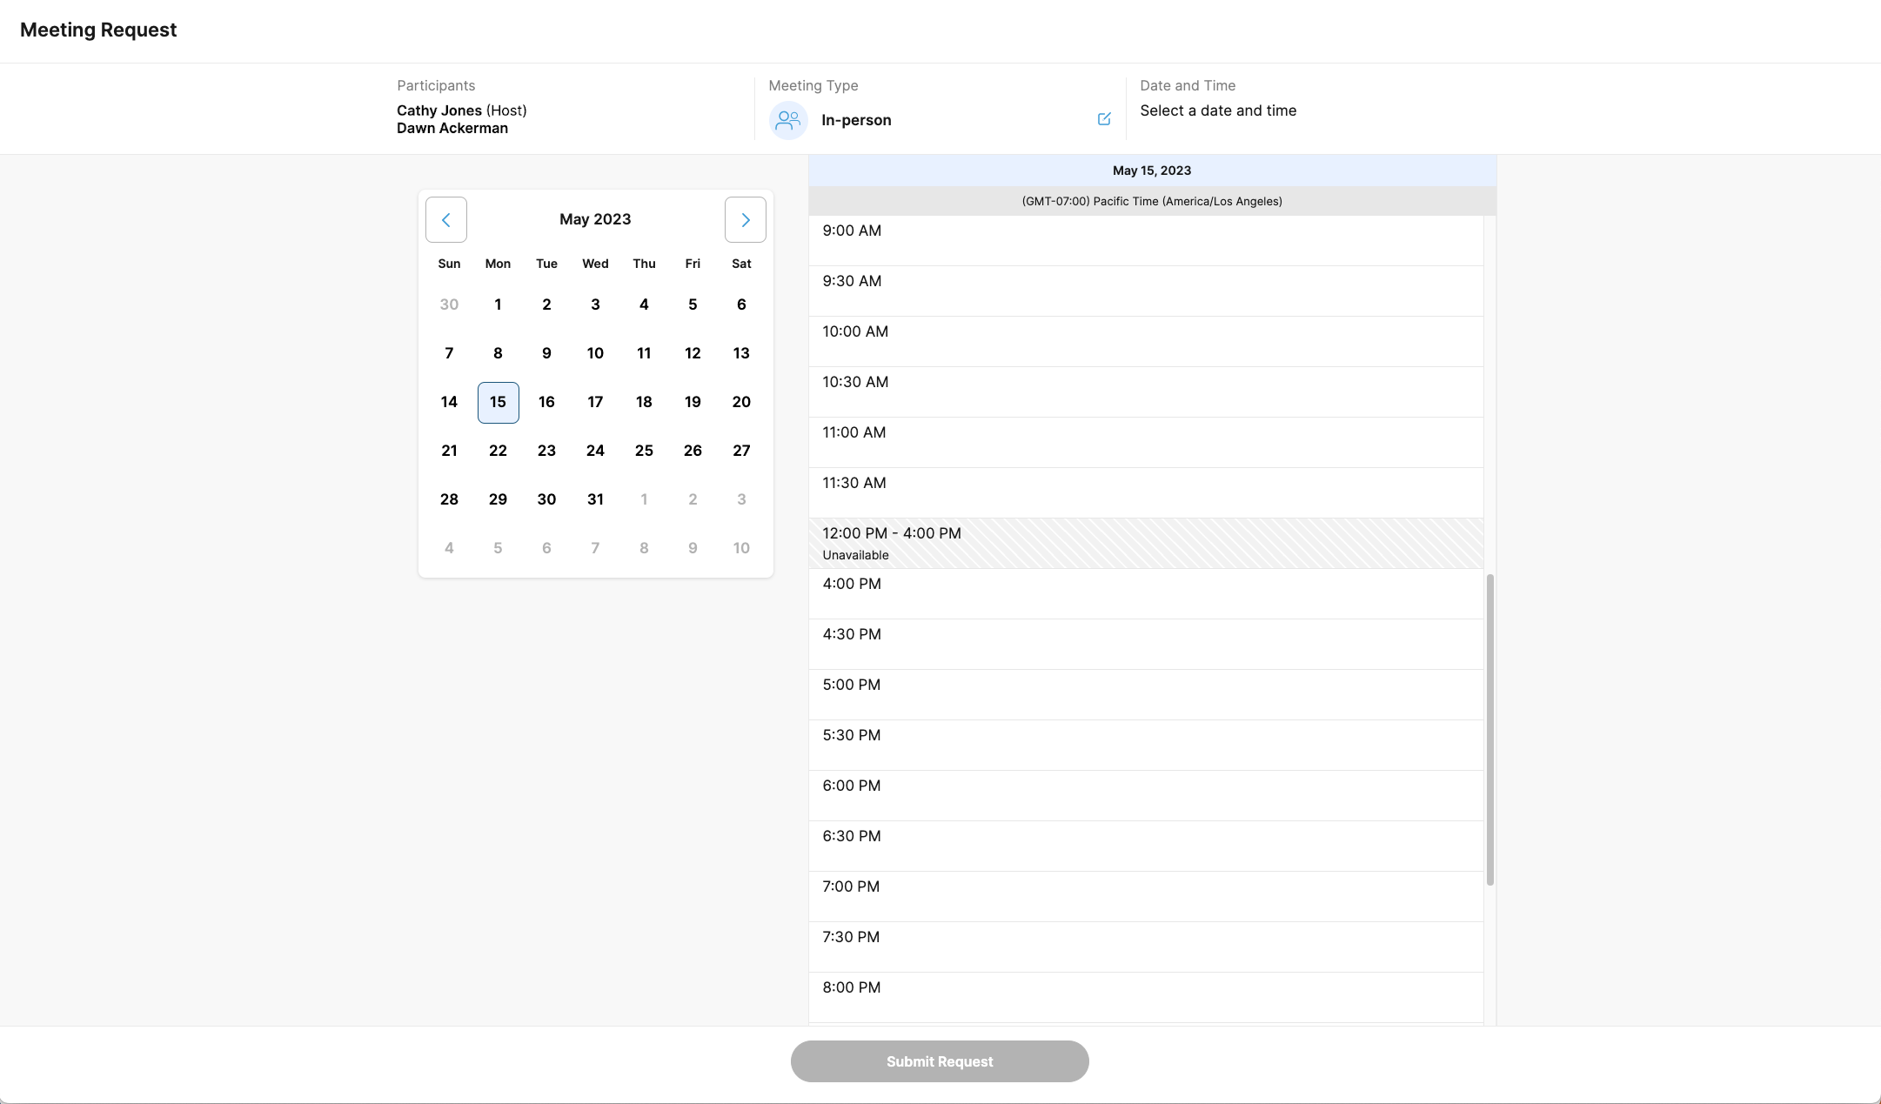Click the edit meeting type pencil icon
The width and height of the screenshot is (1881, 1104).
tap(1104, 119)
